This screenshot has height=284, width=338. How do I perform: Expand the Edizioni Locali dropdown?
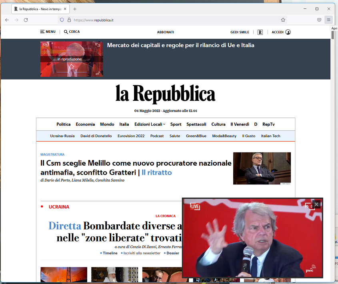pyautogui.click(x=150, y=124)
